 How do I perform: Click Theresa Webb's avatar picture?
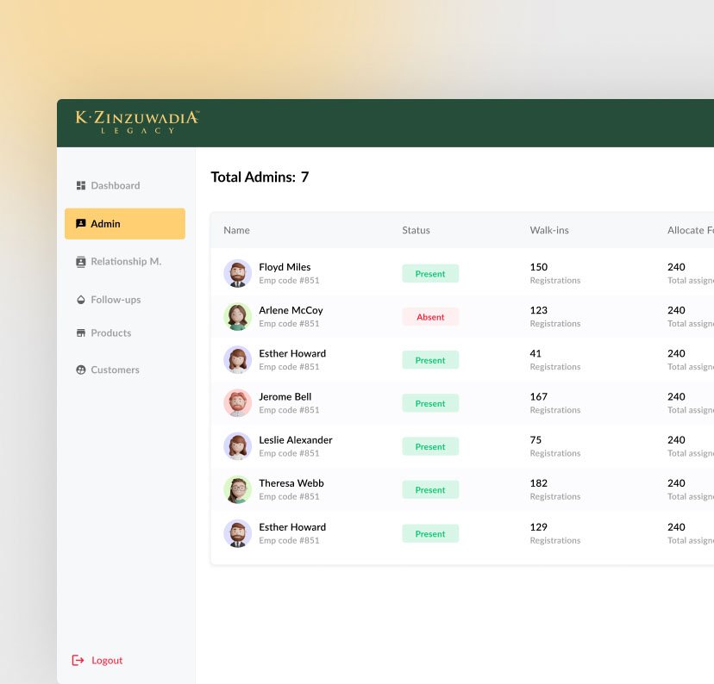(x=237, y=489)
